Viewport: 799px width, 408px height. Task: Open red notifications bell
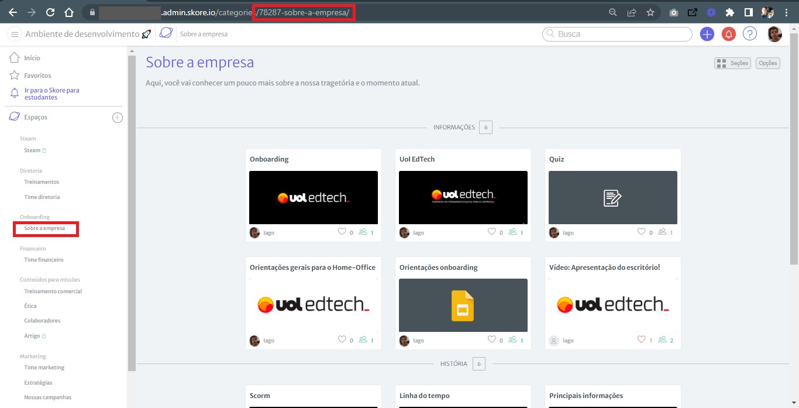point(729,34)
